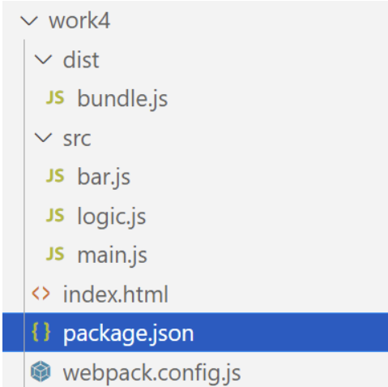Screen dimensions: 388x387
Task: Click the JS icon beside logic.js
Action: pos(55,215)
